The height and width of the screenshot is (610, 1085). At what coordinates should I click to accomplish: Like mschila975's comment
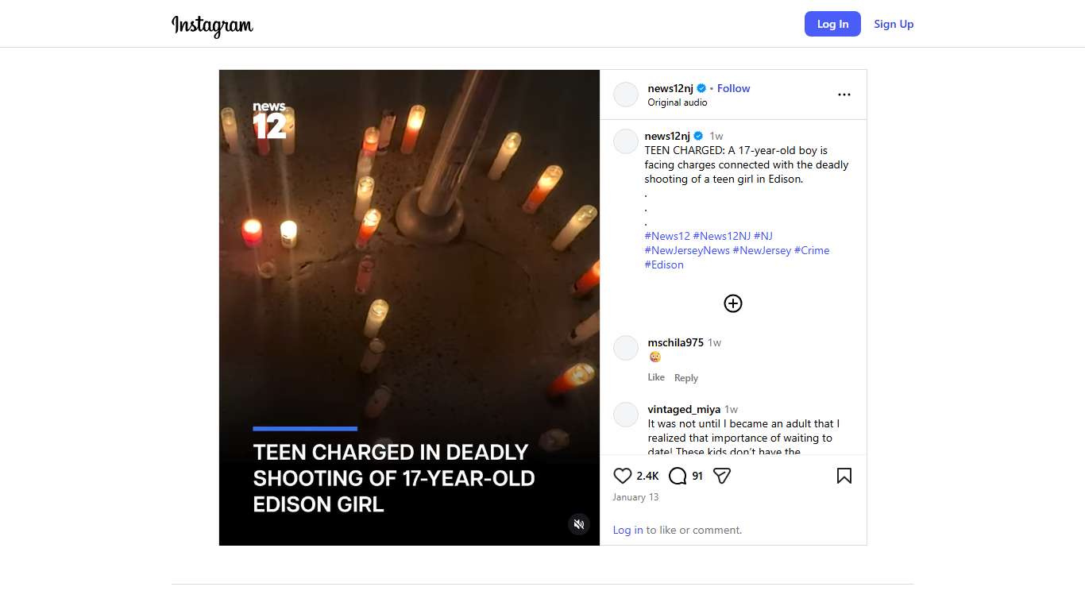pyautogui.click(x=656, y=377)
